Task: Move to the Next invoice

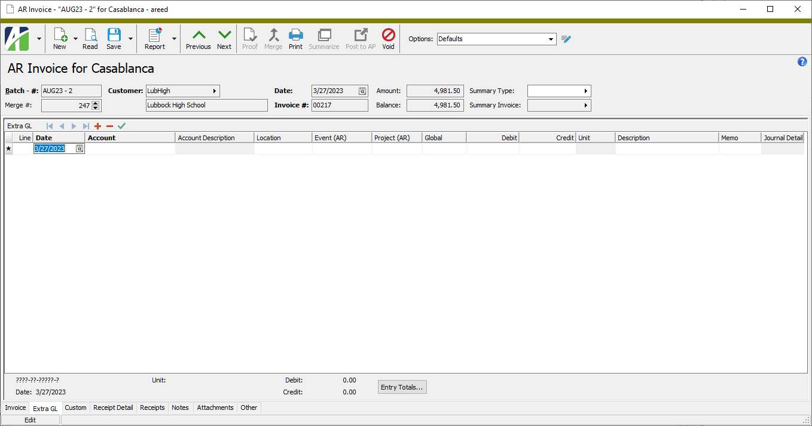Action: pyautogui.click(x=224, y=37)
